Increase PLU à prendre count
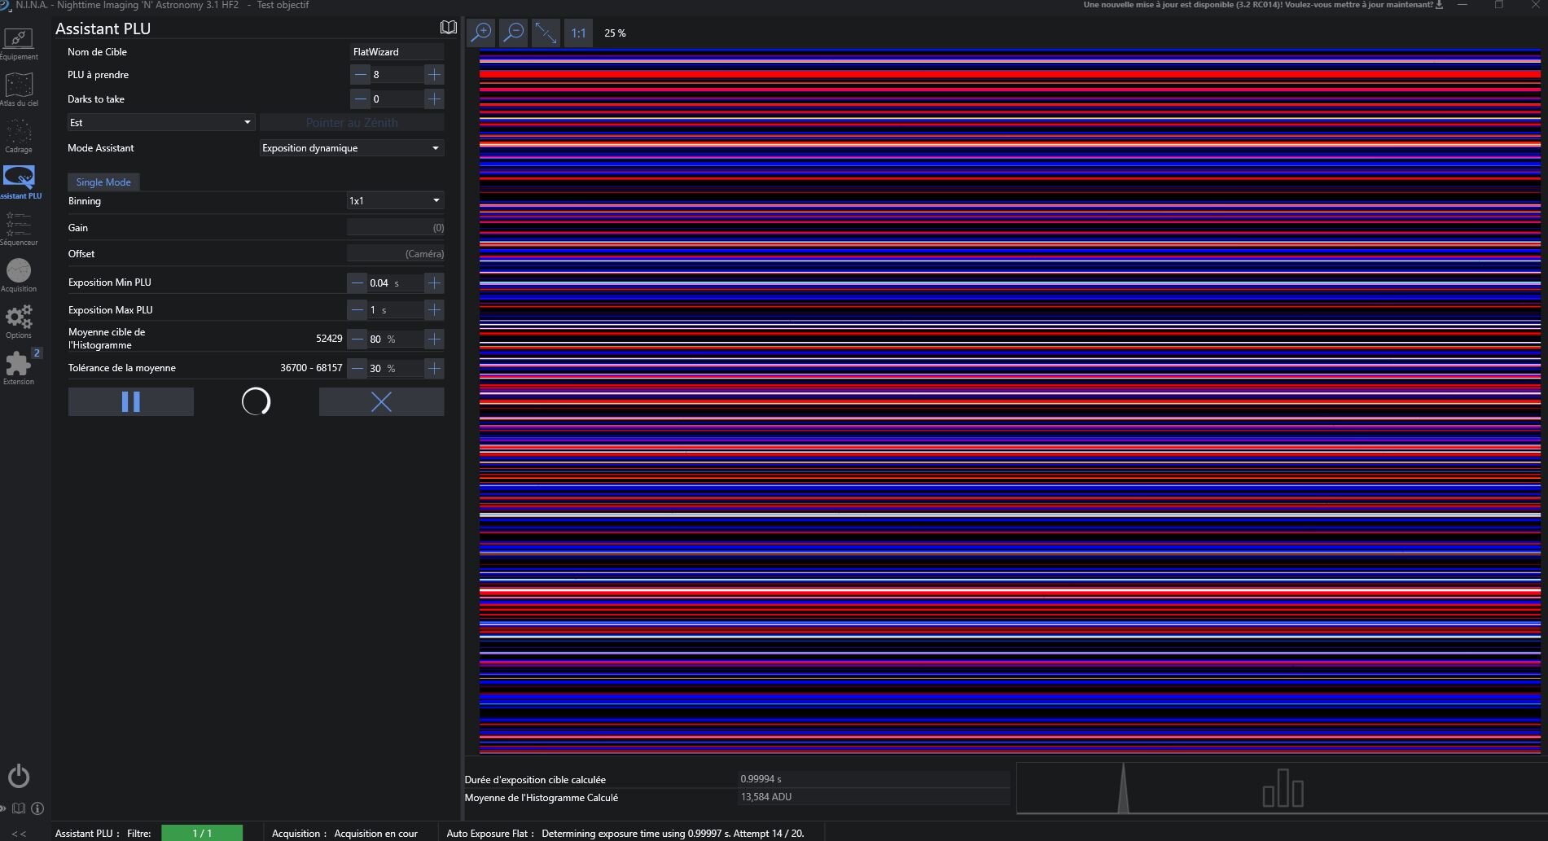This screenshot has width=1548, height=841. tap(434, 75)
